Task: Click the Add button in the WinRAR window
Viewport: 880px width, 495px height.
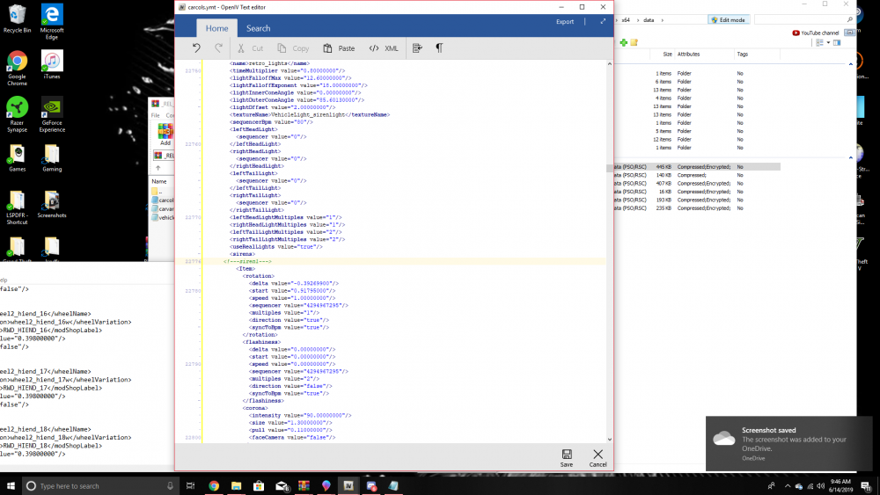Action: (x=165, y=135)
